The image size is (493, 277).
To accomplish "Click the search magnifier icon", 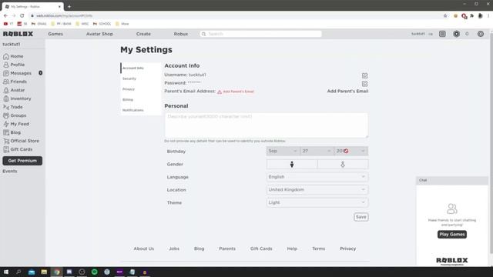I will pyautogui.click(x=203, y=34).
